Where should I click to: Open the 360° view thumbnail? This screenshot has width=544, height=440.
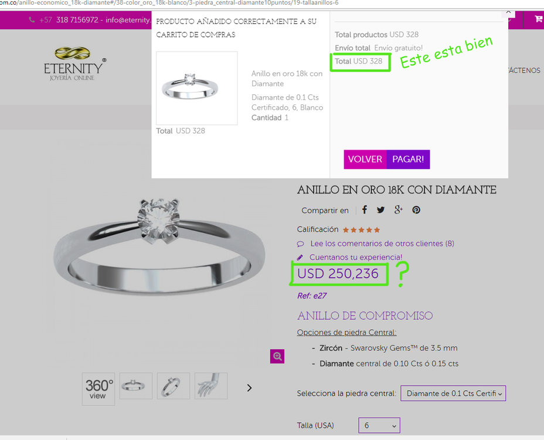98,388
